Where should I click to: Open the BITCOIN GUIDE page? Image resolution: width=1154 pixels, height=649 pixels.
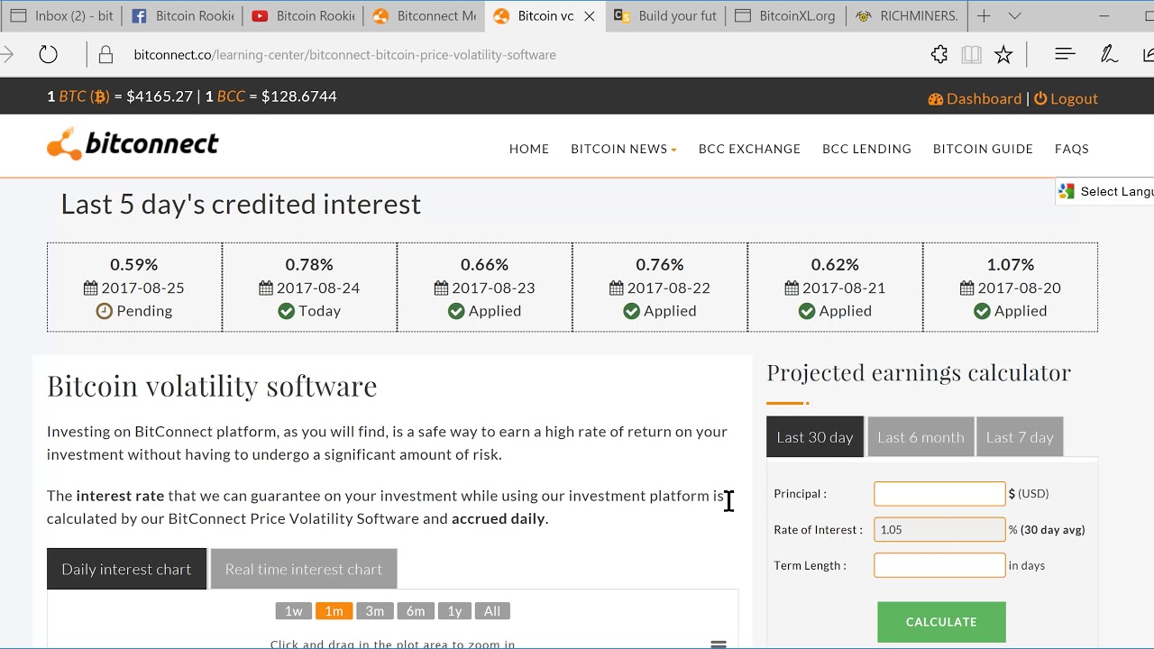point(983,149)
